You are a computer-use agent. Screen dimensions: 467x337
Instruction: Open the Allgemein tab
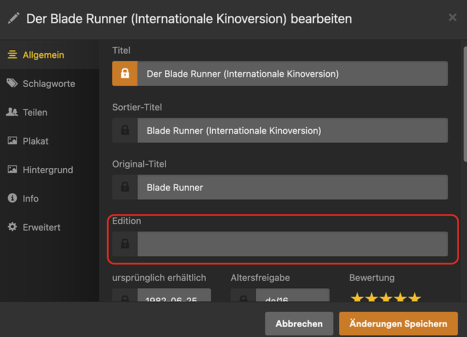pyautogui.click(x=49, y=55)
